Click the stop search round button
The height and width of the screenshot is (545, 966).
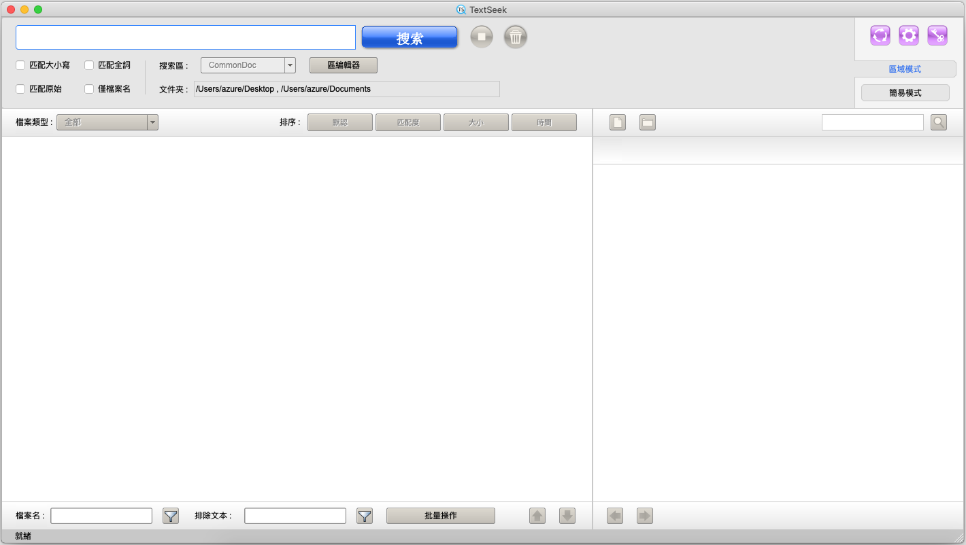[x=482, y=37]
